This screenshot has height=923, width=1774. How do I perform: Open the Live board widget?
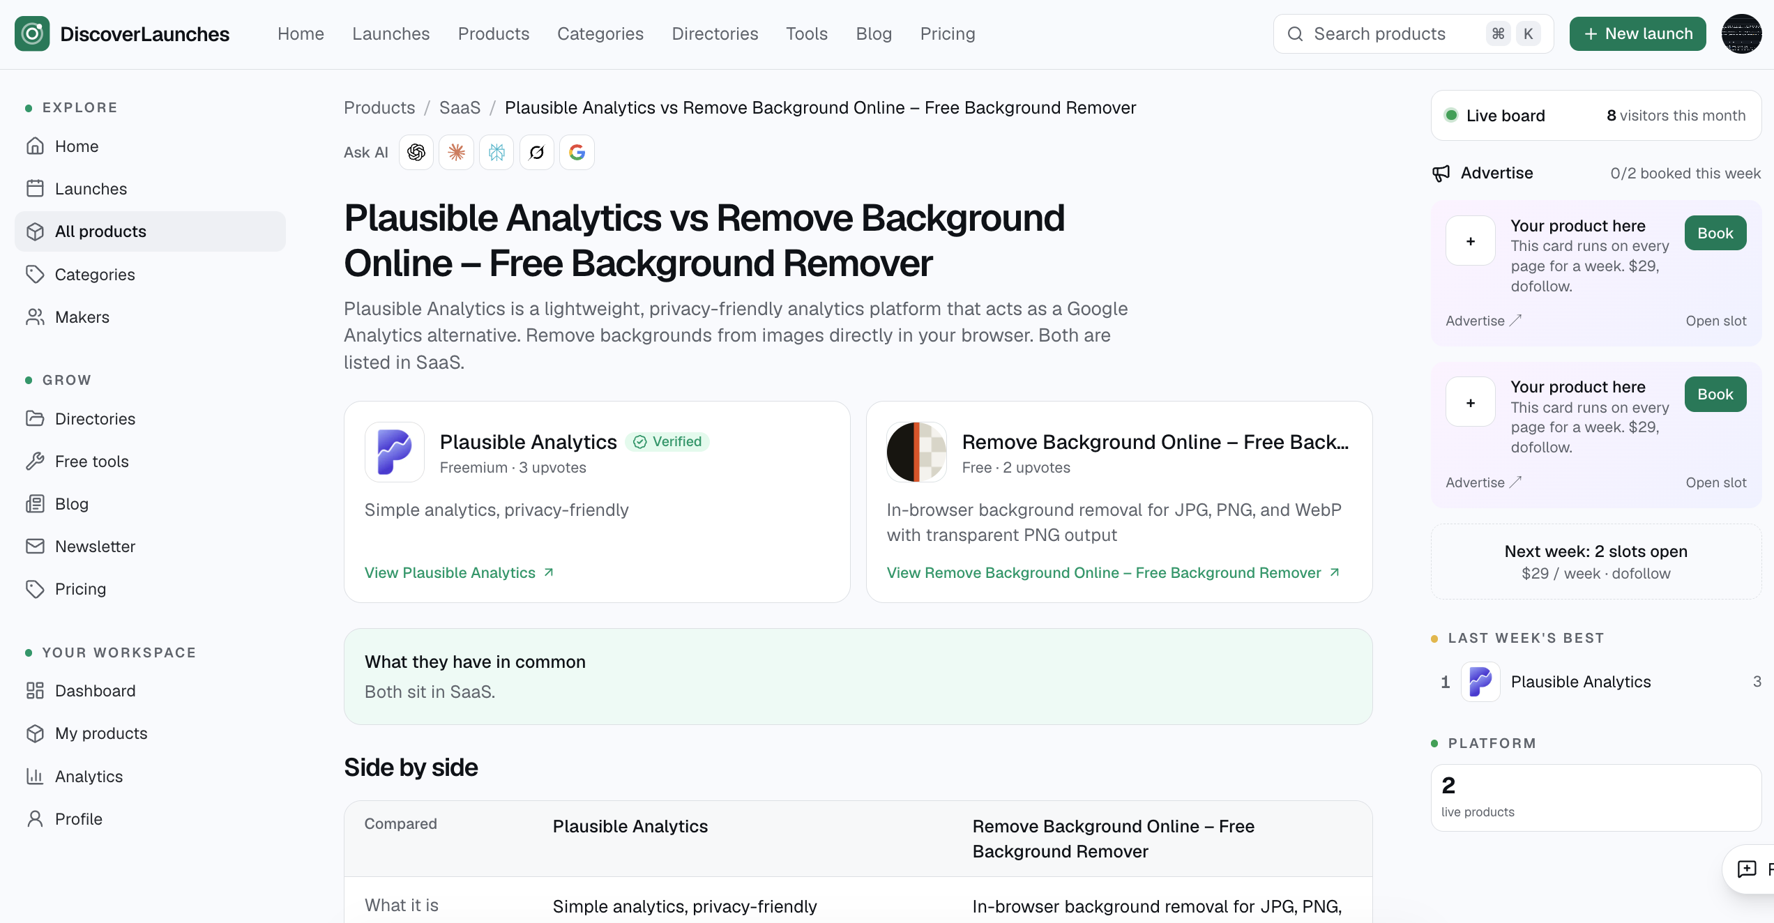[1596, 116]
